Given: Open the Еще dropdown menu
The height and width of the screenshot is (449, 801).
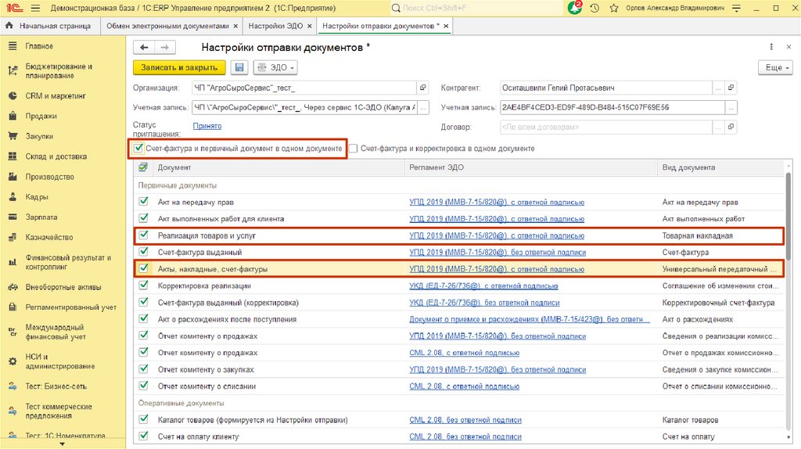Looking at the screenshot, I should [x=775, y=68].
